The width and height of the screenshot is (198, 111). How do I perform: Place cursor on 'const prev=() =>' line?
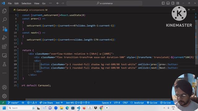[x=34, y=18]
